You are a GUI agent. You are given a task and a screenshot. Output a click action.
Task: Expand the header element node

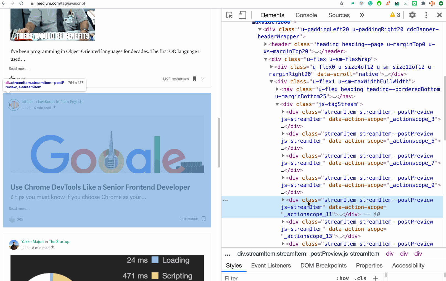coord(266,44)
